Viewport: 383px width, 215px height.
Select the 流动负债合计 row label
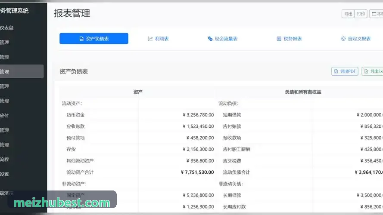point(237,172)
